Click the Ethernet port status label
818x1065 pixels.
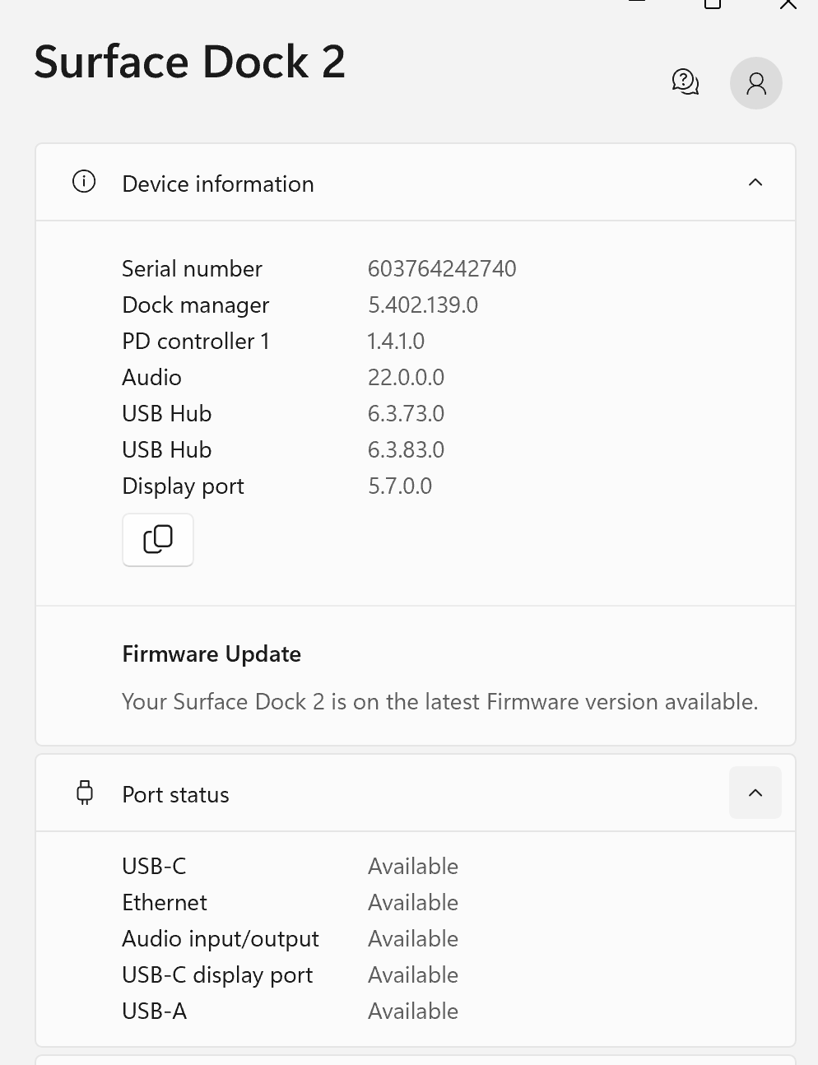[x=165, y=903]
